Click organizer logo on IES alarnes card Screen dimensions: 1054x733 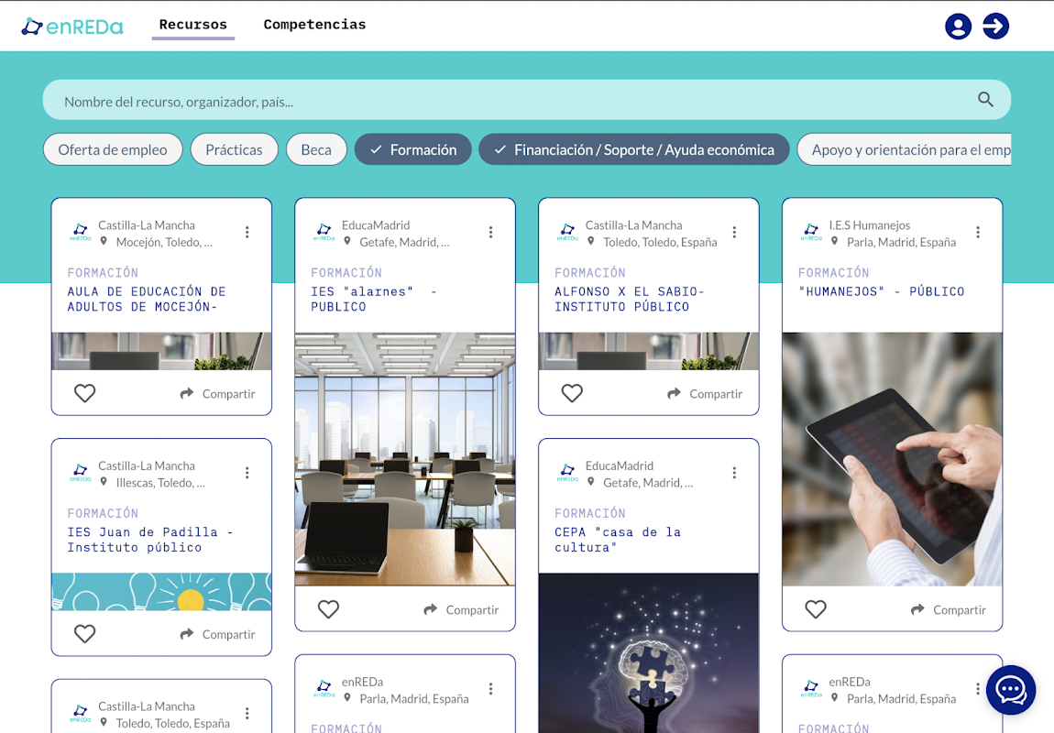[324, 232]
